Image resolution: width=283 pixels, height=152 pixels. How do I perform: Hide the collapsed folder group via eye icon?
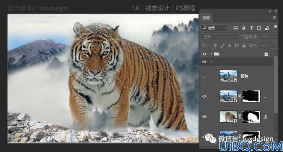(204, 54)
